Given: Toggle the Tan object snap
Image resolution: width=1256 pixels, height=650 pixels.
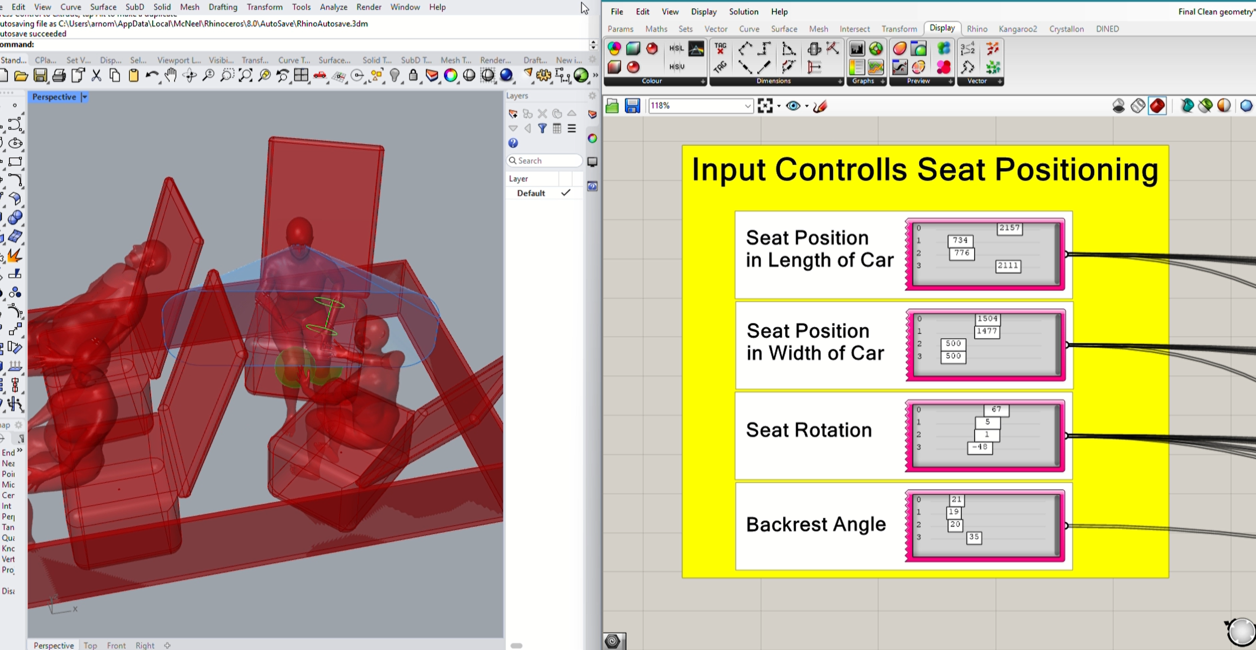Looking at the screenshot, I should [8, 527].
